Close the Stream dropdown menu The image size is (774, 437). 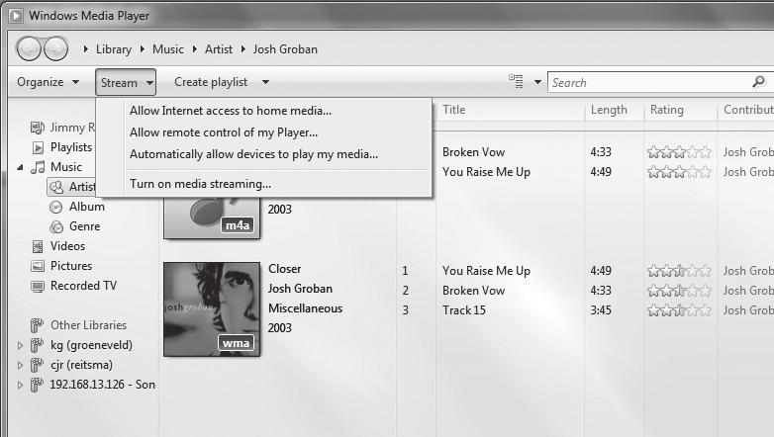coord(126,82)
